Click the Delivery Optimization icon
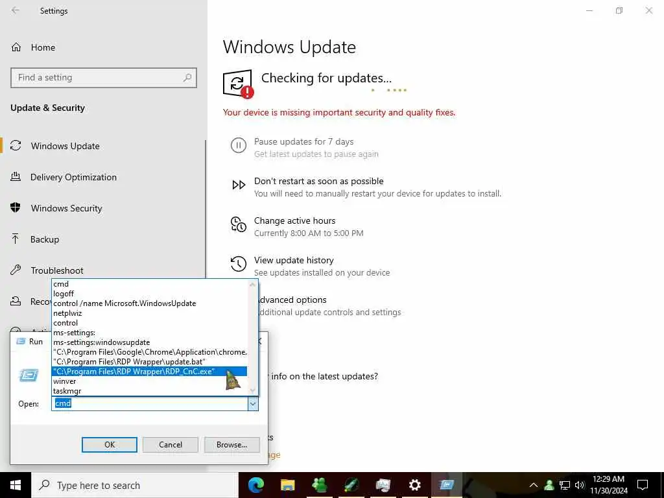 [16, 176]
